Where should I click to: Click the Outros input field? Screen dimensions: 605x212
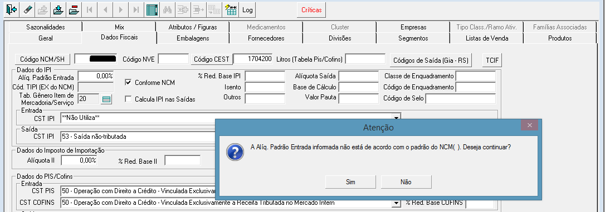265,98
